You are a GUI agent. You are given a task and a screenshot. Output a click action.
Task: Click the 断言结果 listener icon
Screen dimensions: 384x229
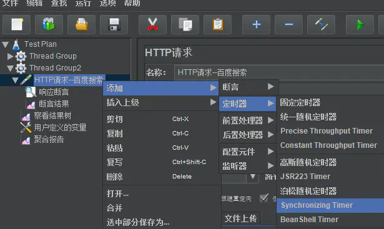tap(31, 105)
